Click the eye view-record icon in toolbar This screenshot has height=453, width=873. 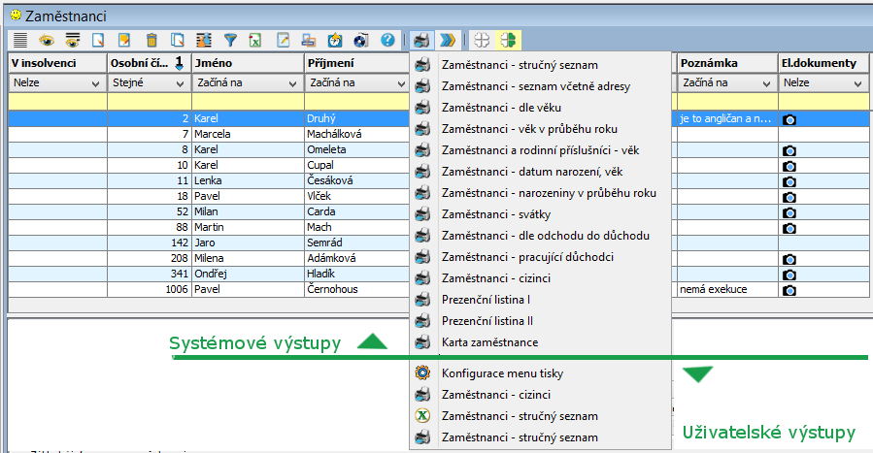[x=46, y=40]
